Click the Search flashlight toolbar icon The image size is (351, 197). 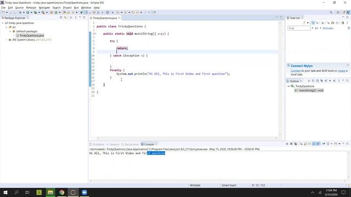(73, 13)
